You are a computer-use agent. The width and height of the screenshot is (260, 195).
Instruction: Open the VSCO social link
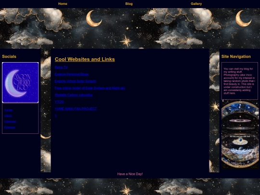coord(8,116)
